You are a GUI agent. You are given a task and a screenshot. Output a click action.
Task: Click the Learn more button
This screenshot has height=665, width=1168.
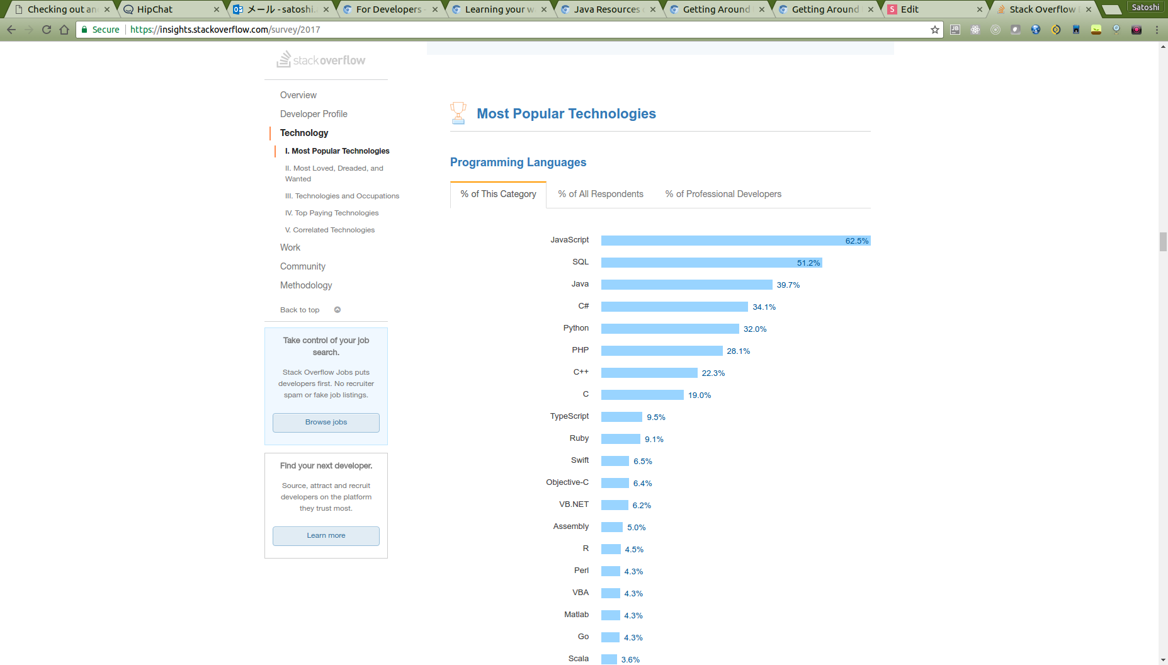coord(326,536)
